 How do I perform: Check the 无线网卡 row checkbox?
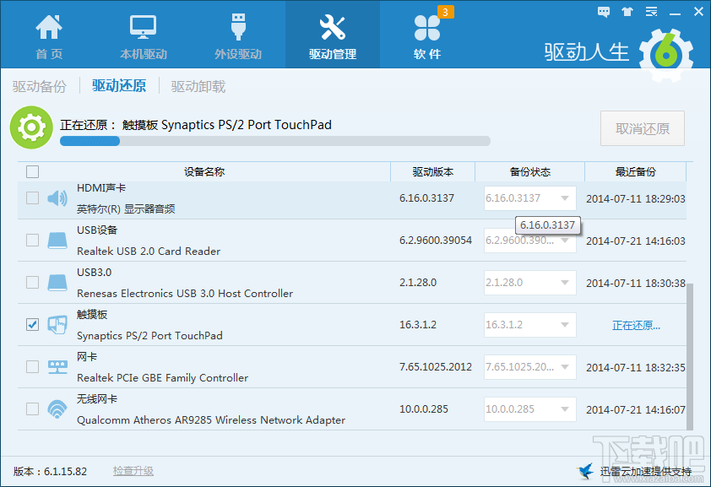click(32, 409)
